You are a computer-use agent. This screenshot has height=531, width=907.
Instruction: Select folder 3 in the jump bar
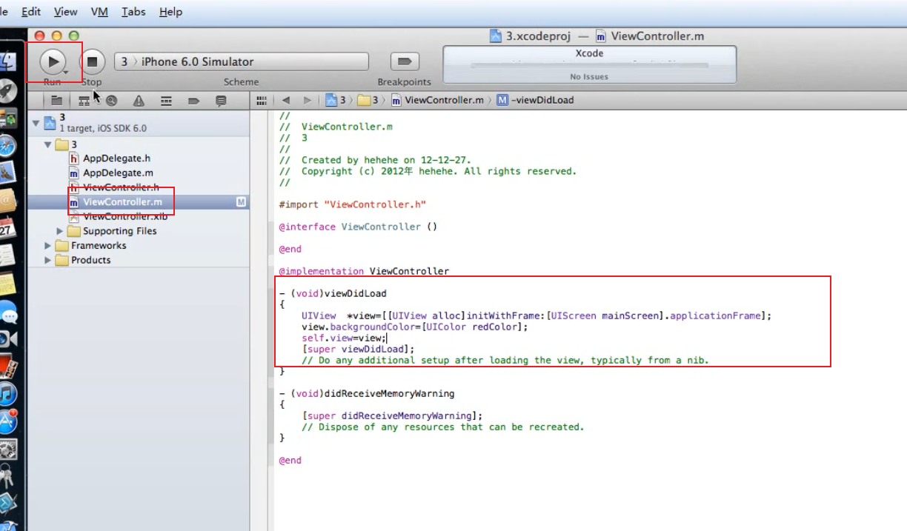(x=368, y=100)
